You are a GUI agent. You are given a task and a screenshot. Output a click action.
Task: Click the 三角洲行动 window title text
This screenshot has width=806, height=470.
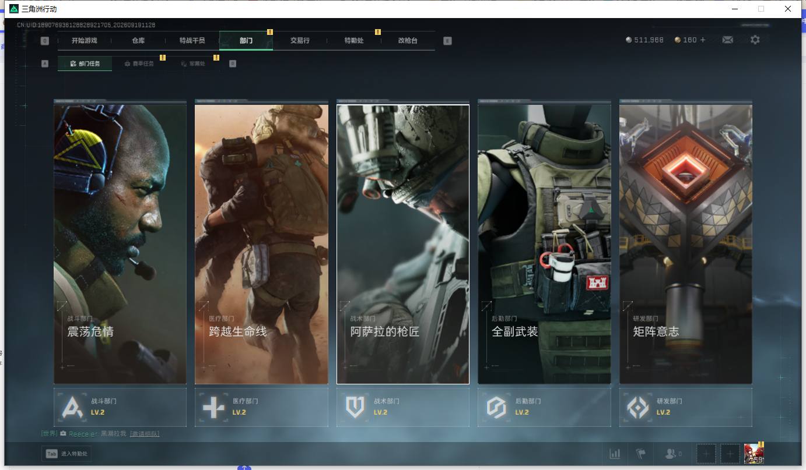click(39, 9)
